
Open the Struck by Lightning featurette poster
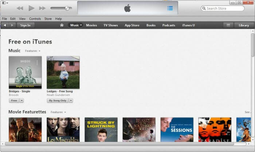(101, 129)
